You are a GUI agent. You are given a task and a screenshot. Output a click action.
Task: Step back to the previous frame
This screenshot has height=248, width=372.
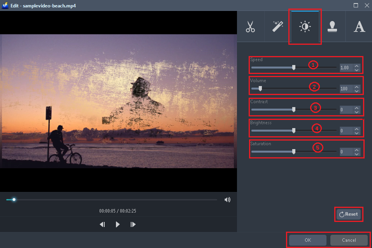point(102,224)
